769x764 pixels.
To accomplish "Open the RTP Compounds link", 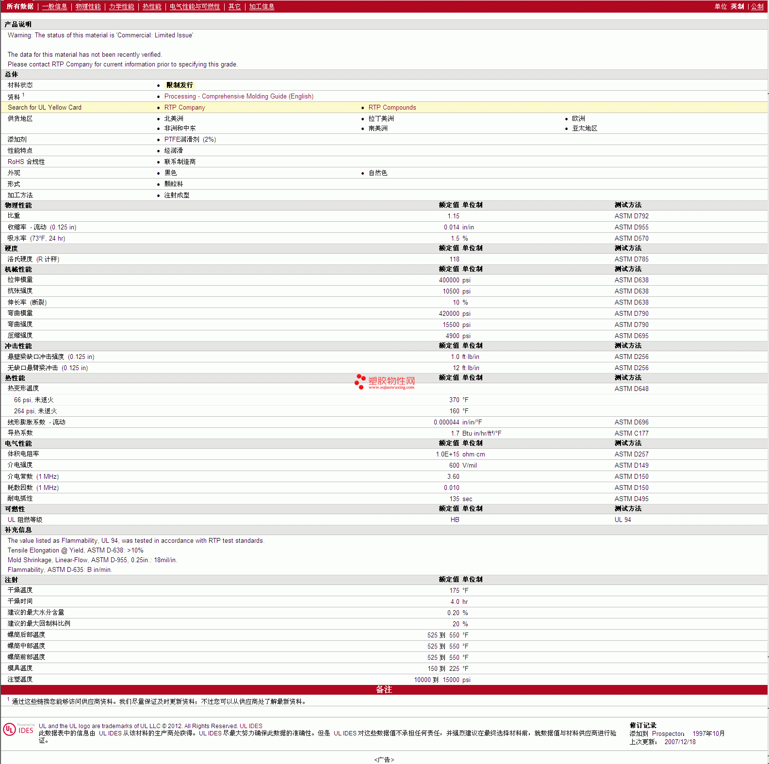I will 392,108.
